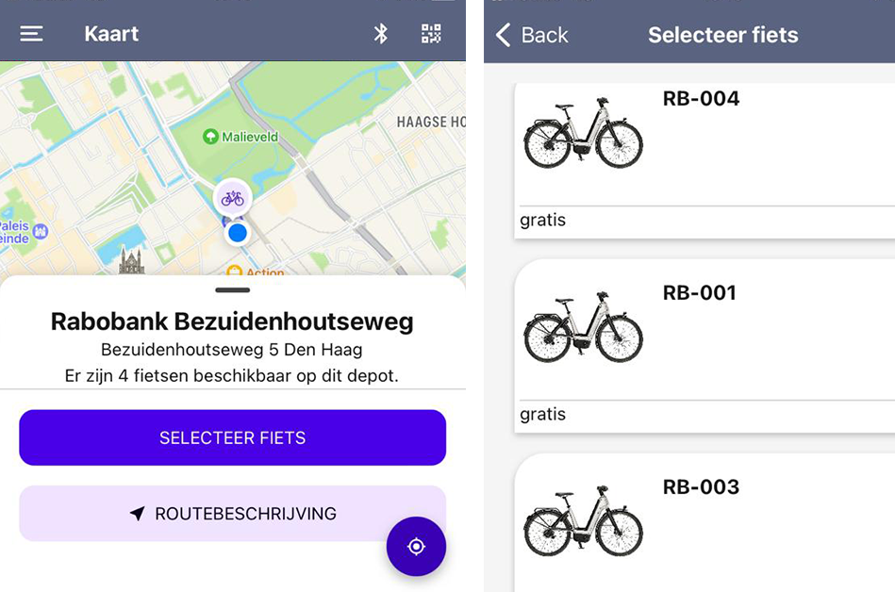Tap the Bluetooth icon in header
The image size is (895, 592).
click(381, 34)
